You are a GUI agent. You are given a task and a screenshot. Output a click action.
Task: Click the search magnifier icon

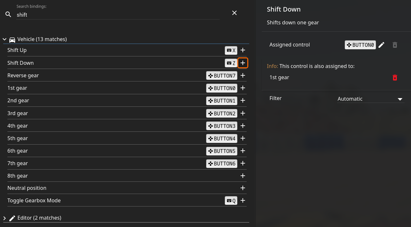tap(8, 14)
